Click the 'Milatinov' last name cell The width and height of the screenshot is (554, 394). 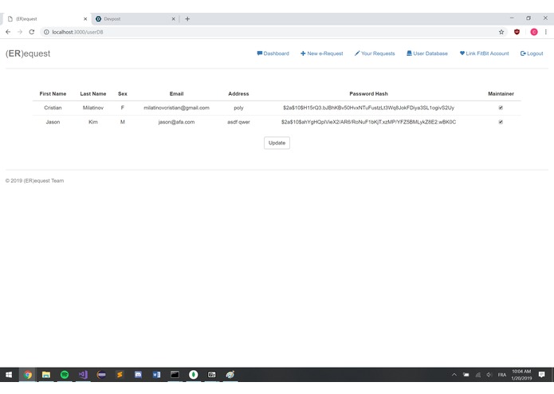pos(93,108)
